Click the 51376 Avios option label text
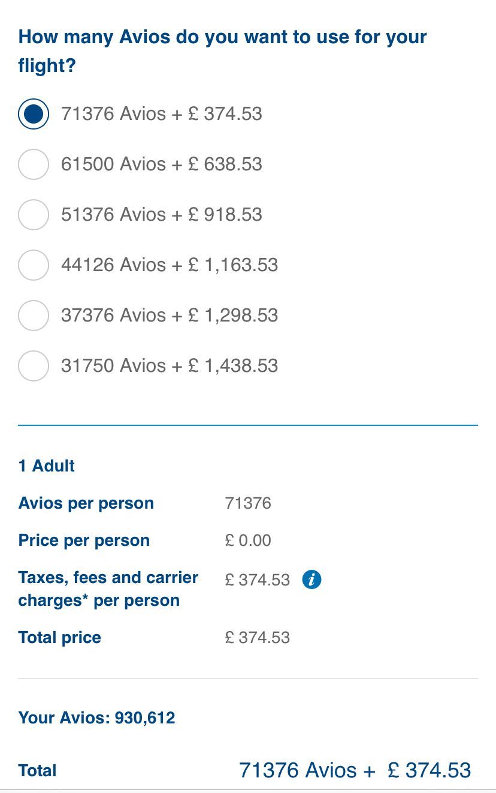This screenshot has height=793, width=496. [162, 215]
